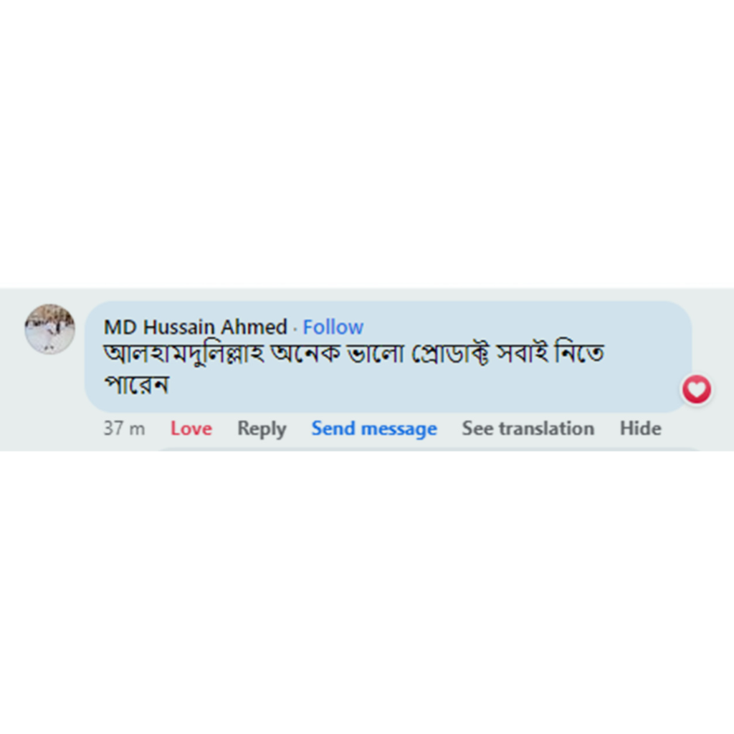
Task: Click MD Hussain Ahmed's profile picture
Action: [49, 329]
